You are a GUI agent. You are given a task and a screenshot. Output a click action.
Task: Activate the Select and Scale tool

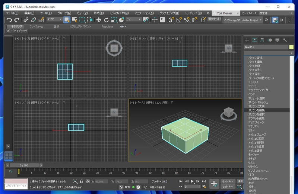click(114, 20)
